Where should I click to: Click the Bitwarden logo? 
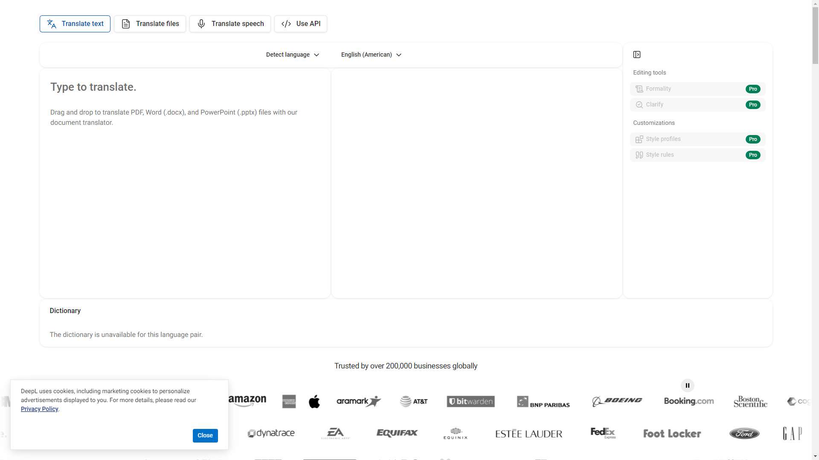pyautogui.click(x=470, y=401)
